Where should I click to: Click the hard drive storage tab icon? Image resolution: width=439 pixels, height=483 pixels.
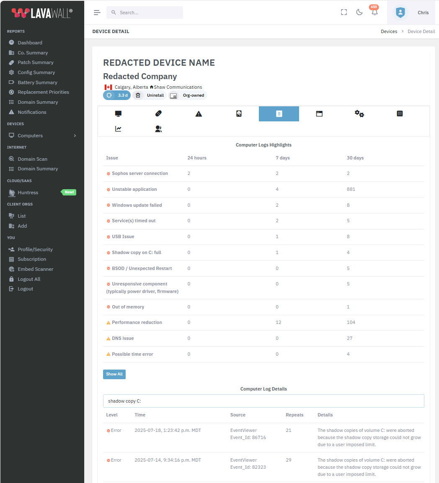click(239, 113)
